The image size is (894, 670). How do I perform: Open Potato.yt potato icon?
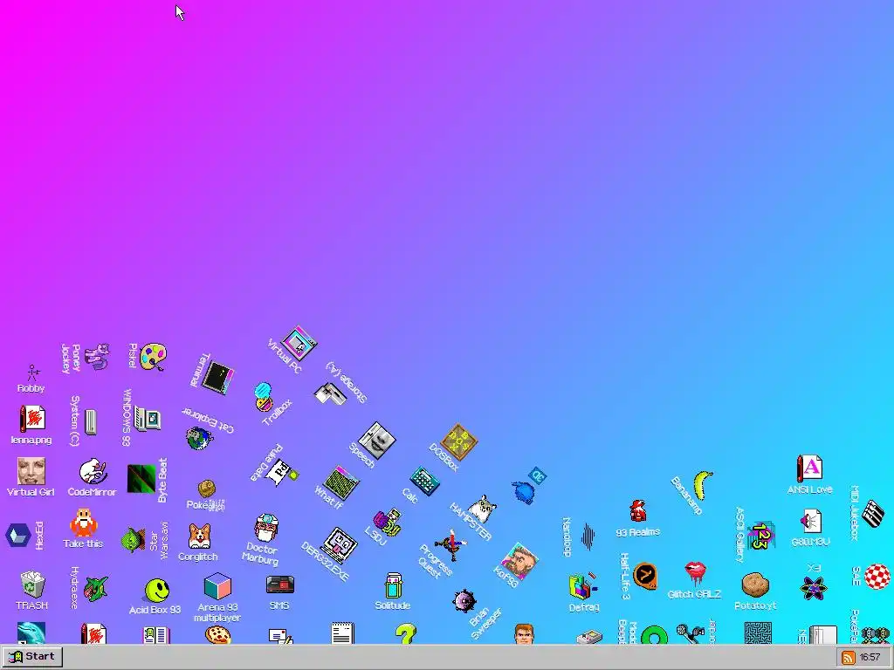point(756,585)
